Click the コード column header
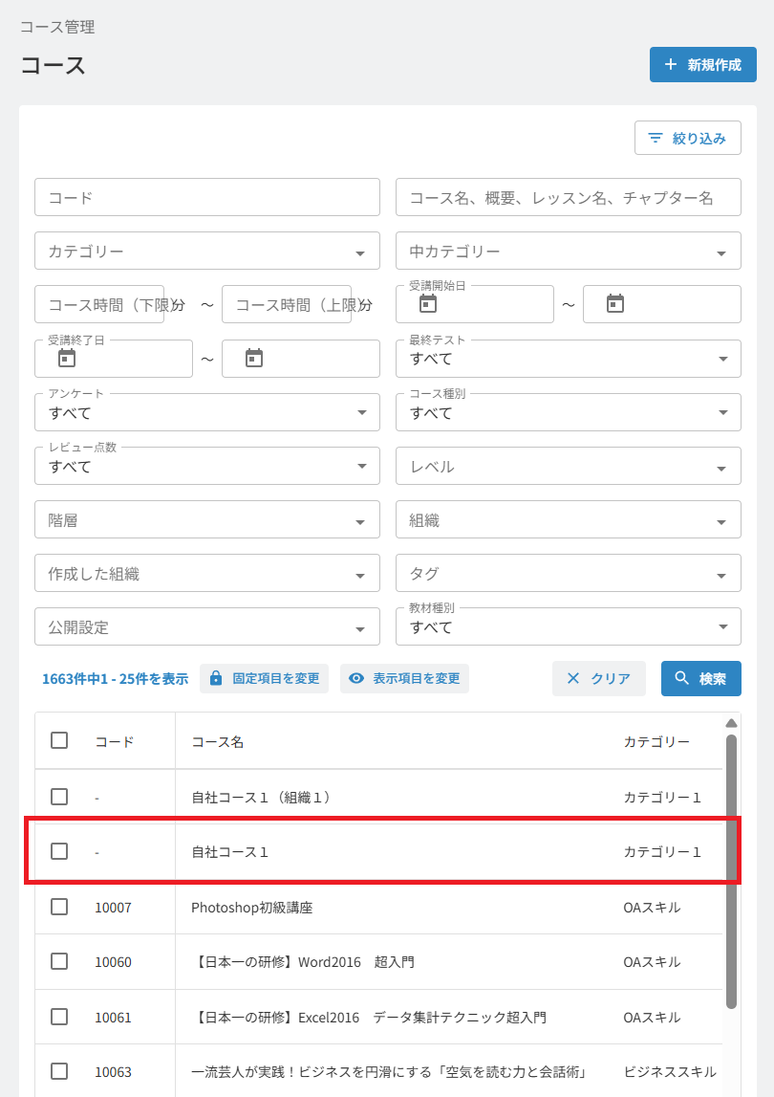This screenshot has width=774, height=1097. 114,741
